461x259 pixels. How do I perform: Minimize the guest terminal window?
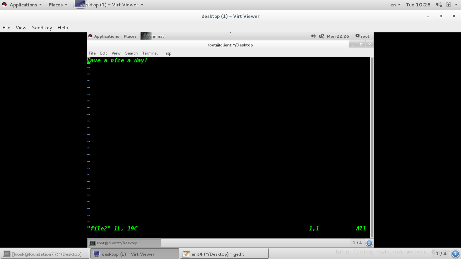(x=353, y=45)
